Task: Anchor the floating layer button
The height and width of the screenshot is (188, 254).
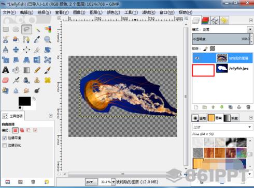Action: pos(239,107)
